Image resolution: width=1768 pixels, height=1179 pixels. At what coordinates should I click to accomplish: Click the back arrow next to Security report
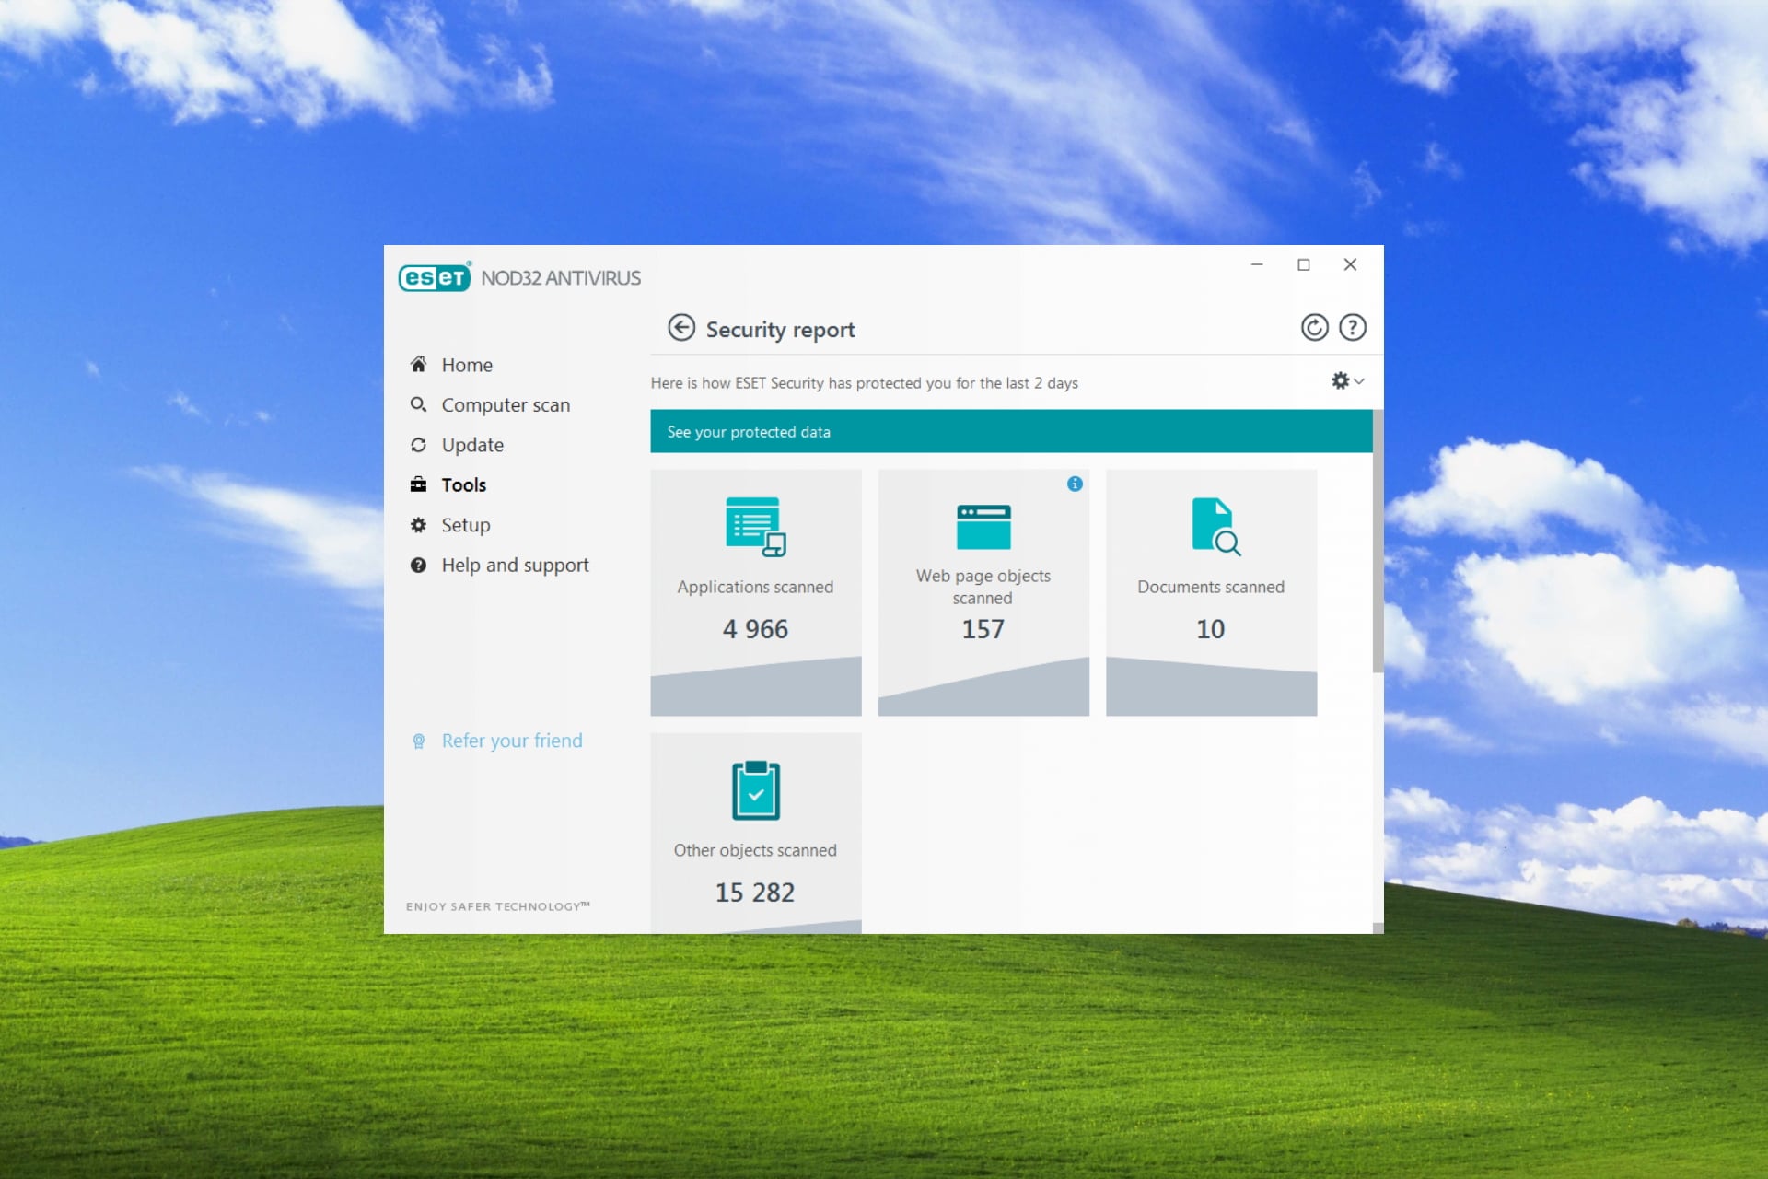coord(681,328)
